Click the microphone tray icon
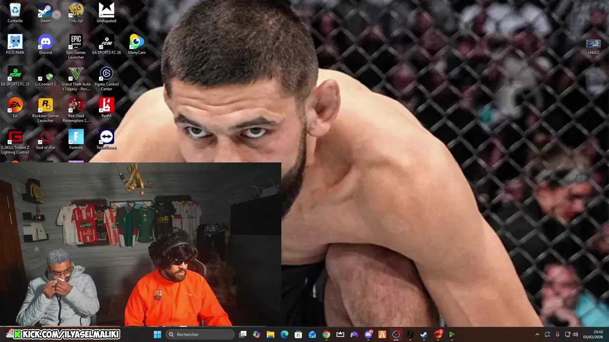Viewport: 609px width, 342px height. (x=557, y=334)
